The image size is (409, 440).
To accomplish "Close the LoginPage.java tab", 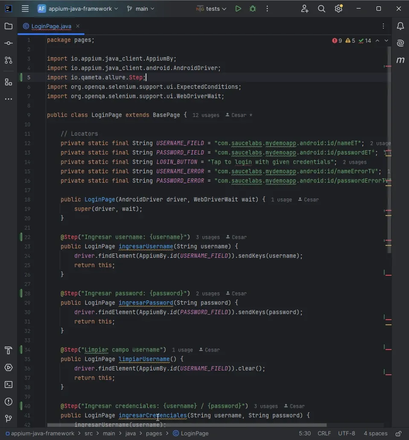I will coord(78,26).
